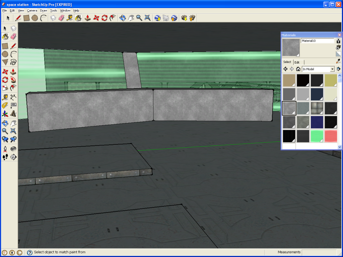The width and height of the screenshot is (343, 257).
Task: Click the Materials list scroll-up arrow
Action: [x=340, y=75]
